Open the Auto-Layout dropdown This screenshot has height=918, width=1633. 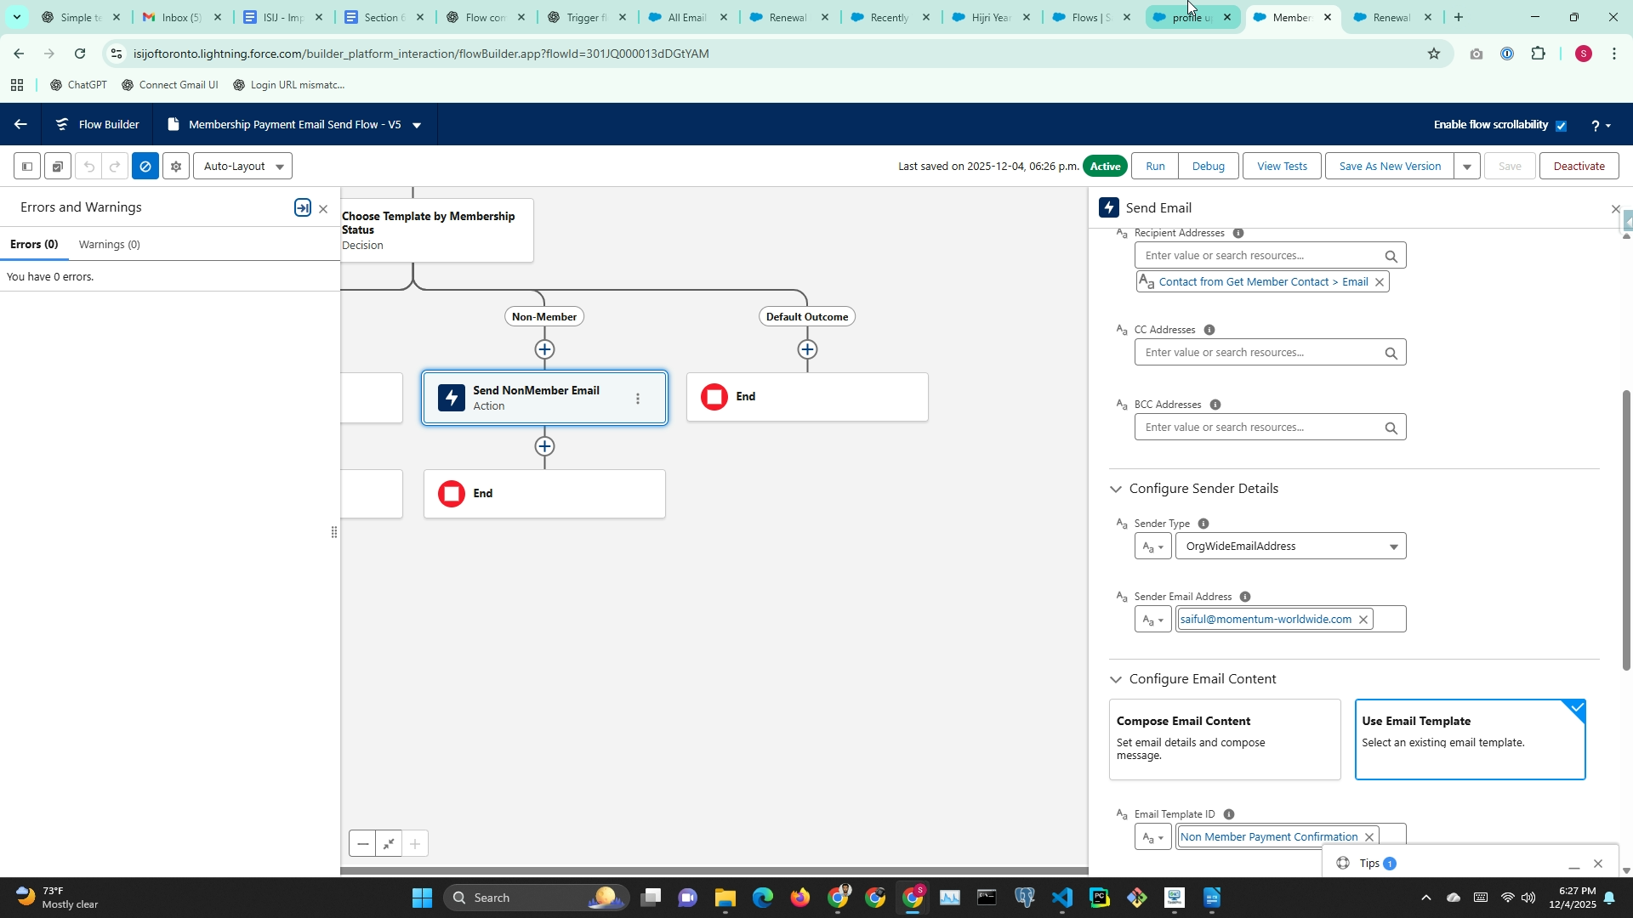[243, 167]
